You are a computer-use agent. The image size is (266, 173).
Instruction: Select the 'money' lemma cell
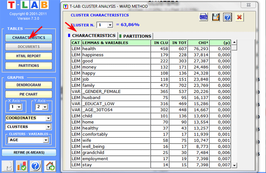tap(116, 67)
